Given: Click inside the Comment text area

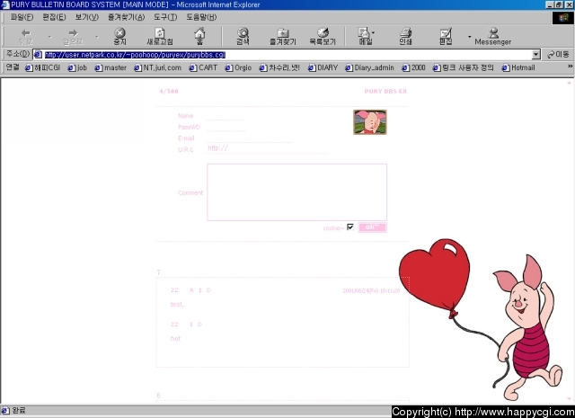Looking at the screenshot, I should pyautogui.click(x=296, y=192).
